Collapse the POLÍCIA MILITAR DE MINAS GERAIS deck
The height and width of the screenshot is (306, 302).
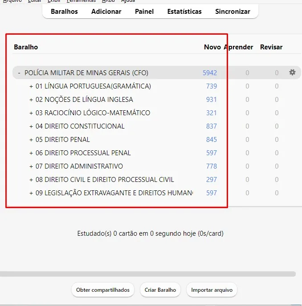(19, 73)
